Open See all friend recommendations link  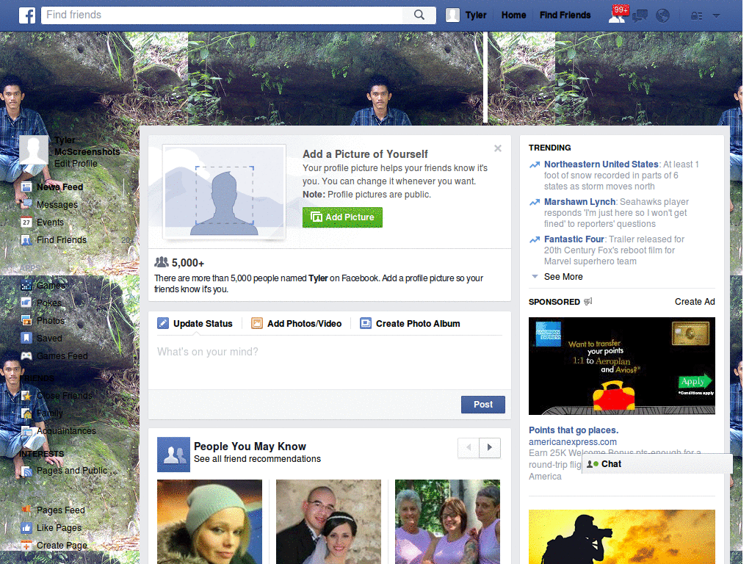click(x=258, y=459)
